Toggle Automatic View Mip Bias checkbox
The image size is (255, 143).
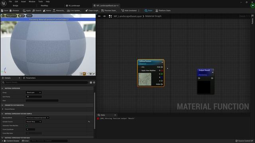[x=27, y=126]
